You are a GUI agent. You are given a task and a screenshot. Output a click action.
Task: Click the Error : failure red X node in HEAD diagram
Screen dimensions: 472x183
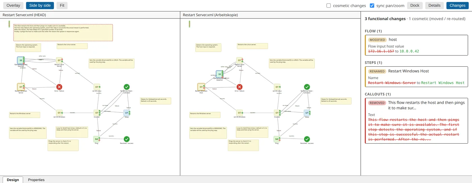(59, 87)
